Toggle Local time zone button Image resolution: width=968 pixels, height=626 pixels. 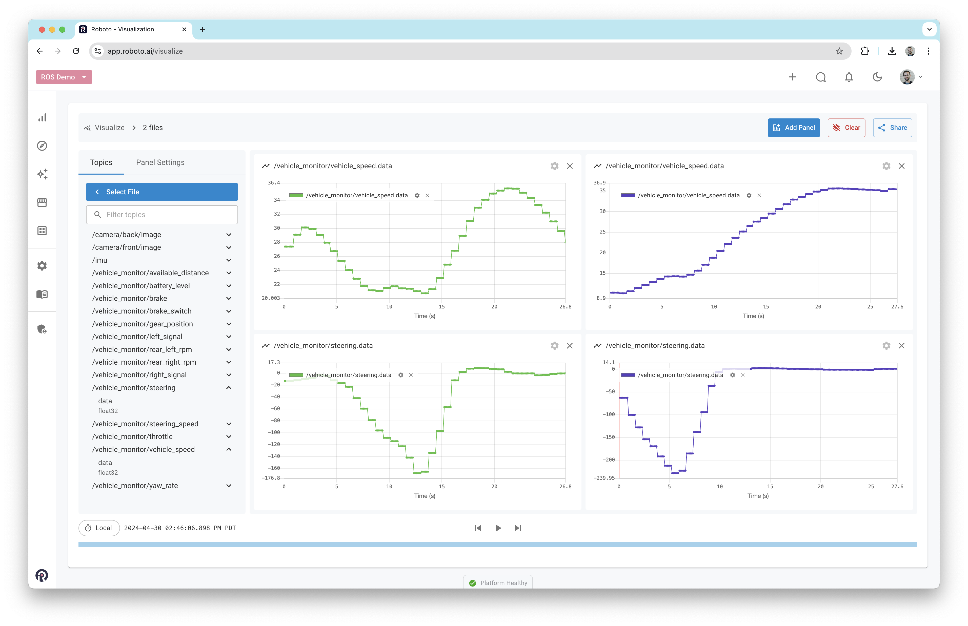coord(99,528)
